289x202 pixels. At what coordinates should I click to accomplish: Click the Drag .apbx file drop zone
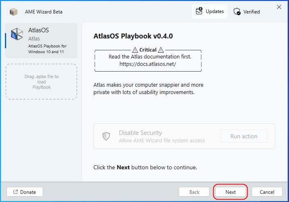41,82
